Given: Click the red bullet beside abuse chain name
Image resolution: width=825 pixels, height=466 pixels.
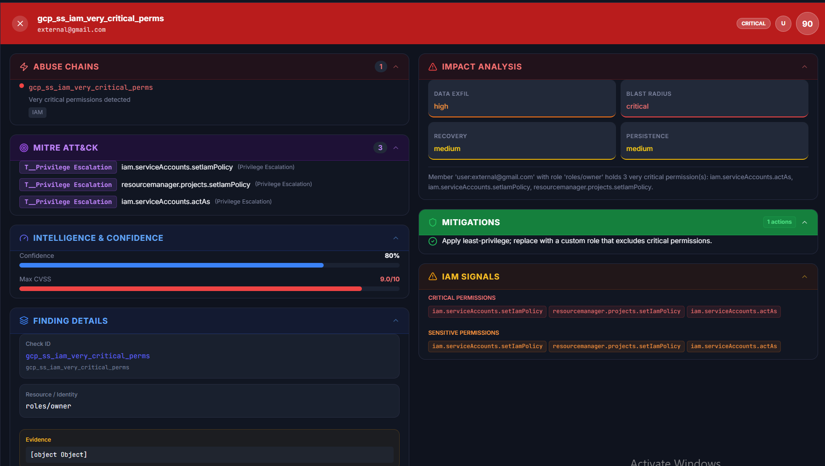Looking at the screenshot, I should pyautogui.click(x=22, y=86).
